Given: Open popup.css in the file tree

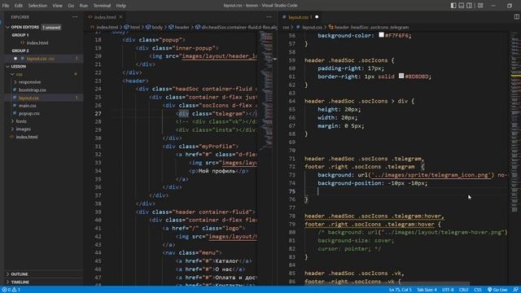Looking at the screenshot, I should click(x=29, y=113).
